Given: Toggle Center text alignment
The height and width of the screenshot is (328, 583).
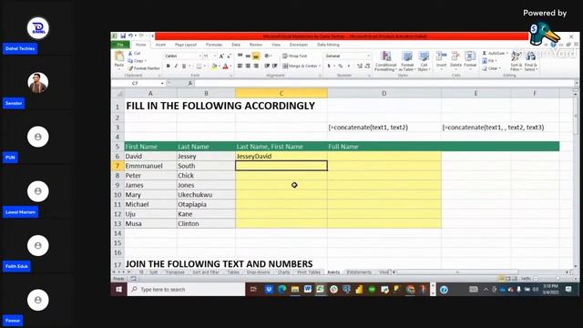Looking at the screenshot, I should [248, 67].
